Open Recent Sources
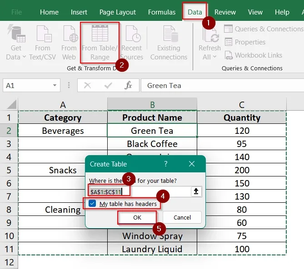Screen dimensions: 304x269 132,43
